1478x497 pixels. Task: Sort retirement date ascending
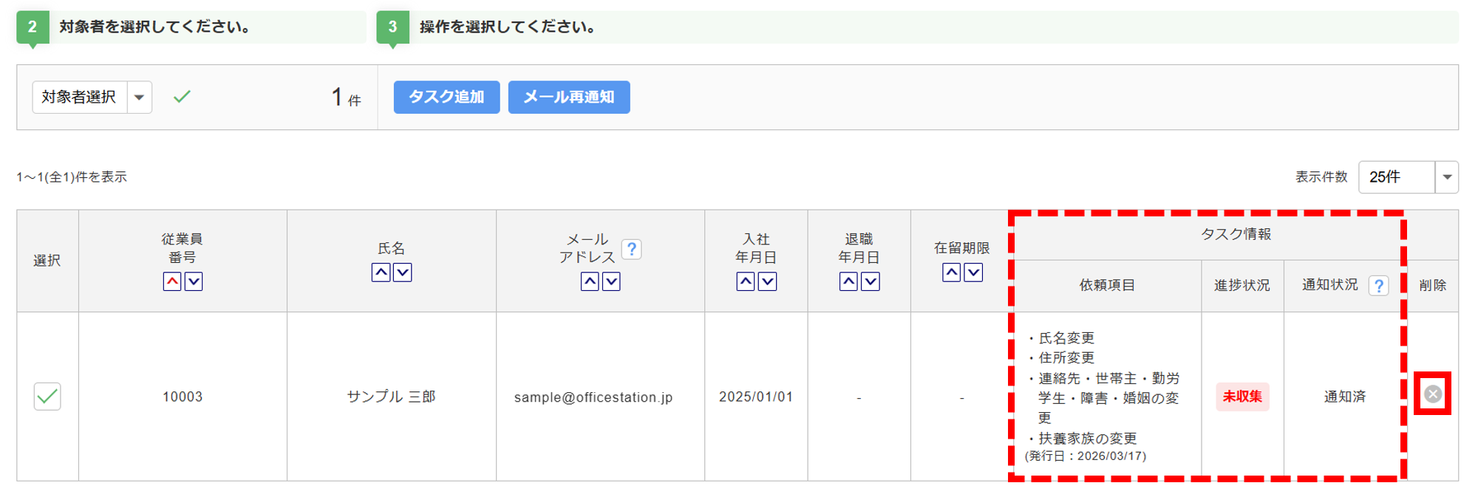848,281
